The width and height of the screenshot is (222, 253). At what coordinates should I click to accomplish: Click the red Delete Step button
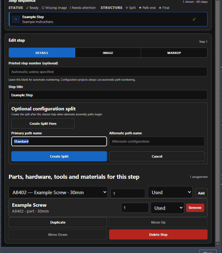click(158, 235)
